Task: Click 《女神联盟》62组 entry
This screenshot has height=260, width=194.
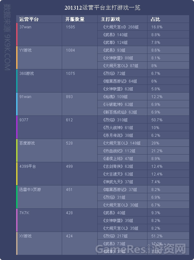Action: click(x=118, y=89)
